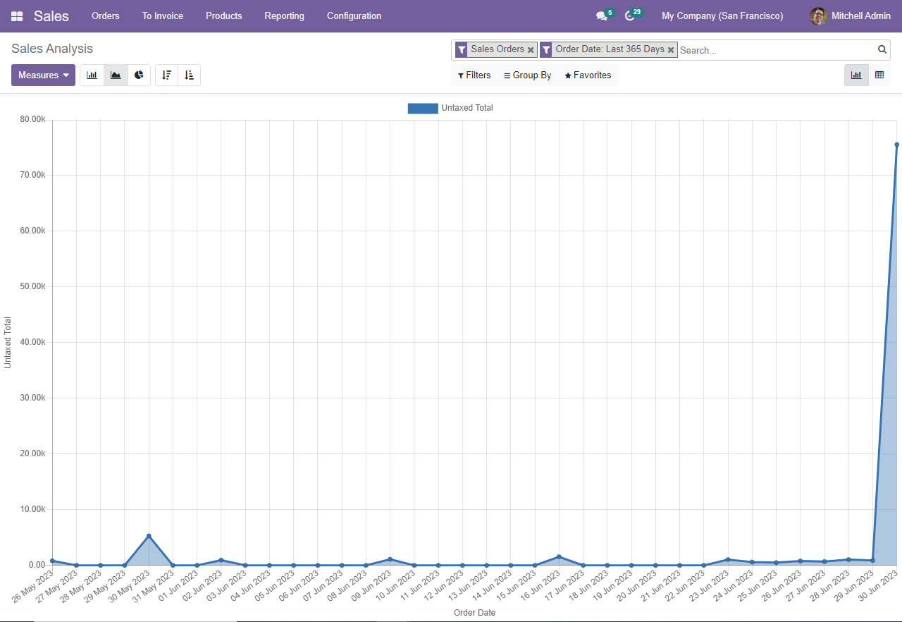Click the search magnifier icon
The image size is (902, 622).
click(x=882, y=49)
